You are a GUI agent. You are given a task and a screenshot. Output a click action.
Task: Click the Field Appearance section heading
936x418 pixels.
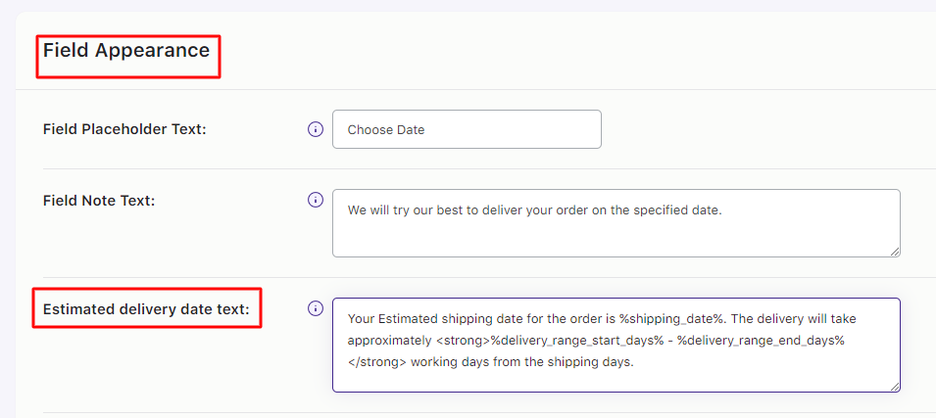coord(126,50)
